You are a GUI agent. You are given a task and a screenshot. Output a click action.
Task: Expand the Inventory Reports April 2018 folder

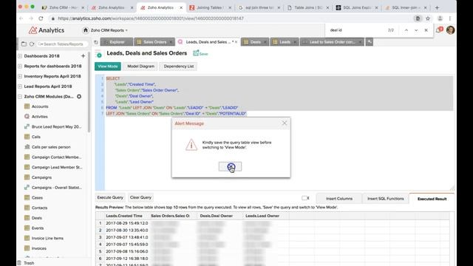pos(20,76)
